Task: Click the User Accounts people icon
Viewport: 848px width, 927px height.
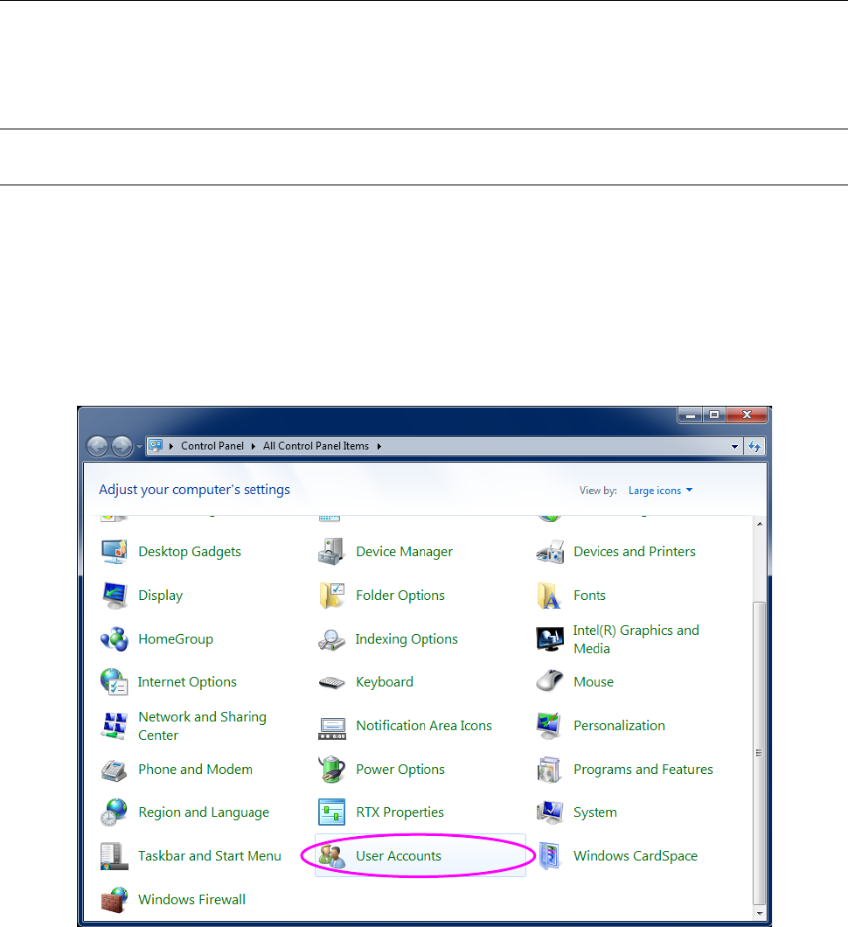Action: [x=331, y=856]
